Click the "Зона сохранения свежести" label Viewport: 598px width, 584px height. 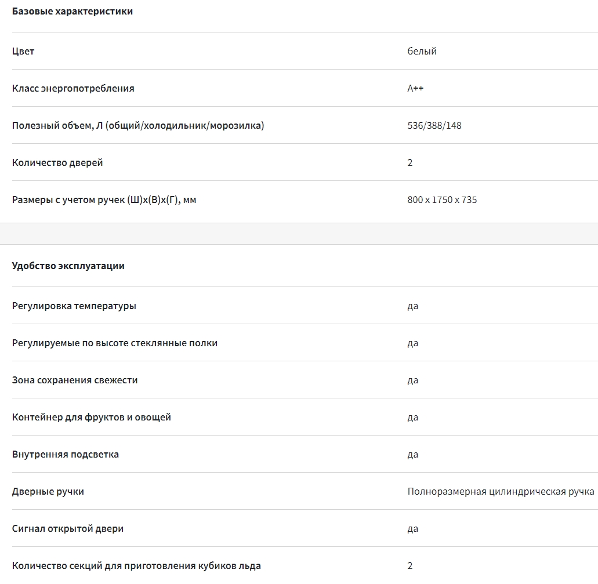[75, 380]
